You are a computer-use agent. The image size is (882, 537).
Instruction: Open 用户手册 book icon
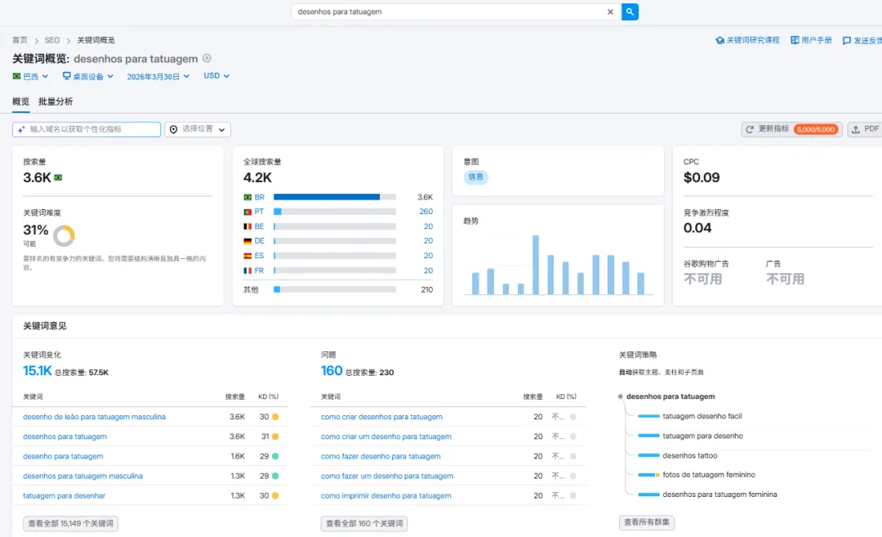point(795,40)
